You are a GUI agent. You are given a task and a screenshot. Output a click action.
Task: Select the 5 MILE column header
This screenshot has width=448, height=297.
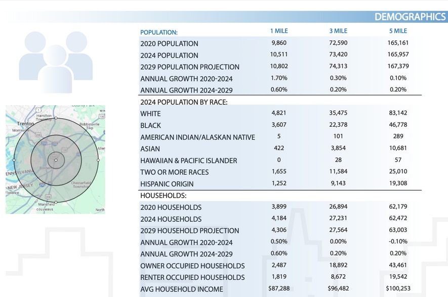[397, 31]
